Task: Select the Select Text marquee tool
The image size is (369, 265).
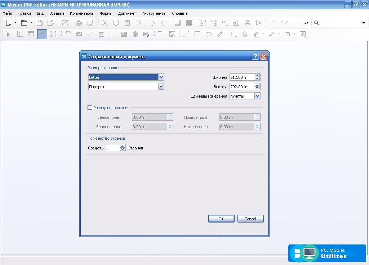Action: point(53,34)
